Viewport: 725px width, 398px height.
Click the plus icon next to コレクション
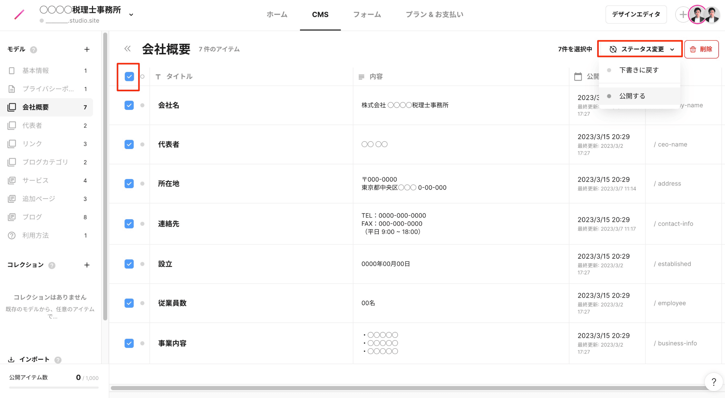coord(87,265)
